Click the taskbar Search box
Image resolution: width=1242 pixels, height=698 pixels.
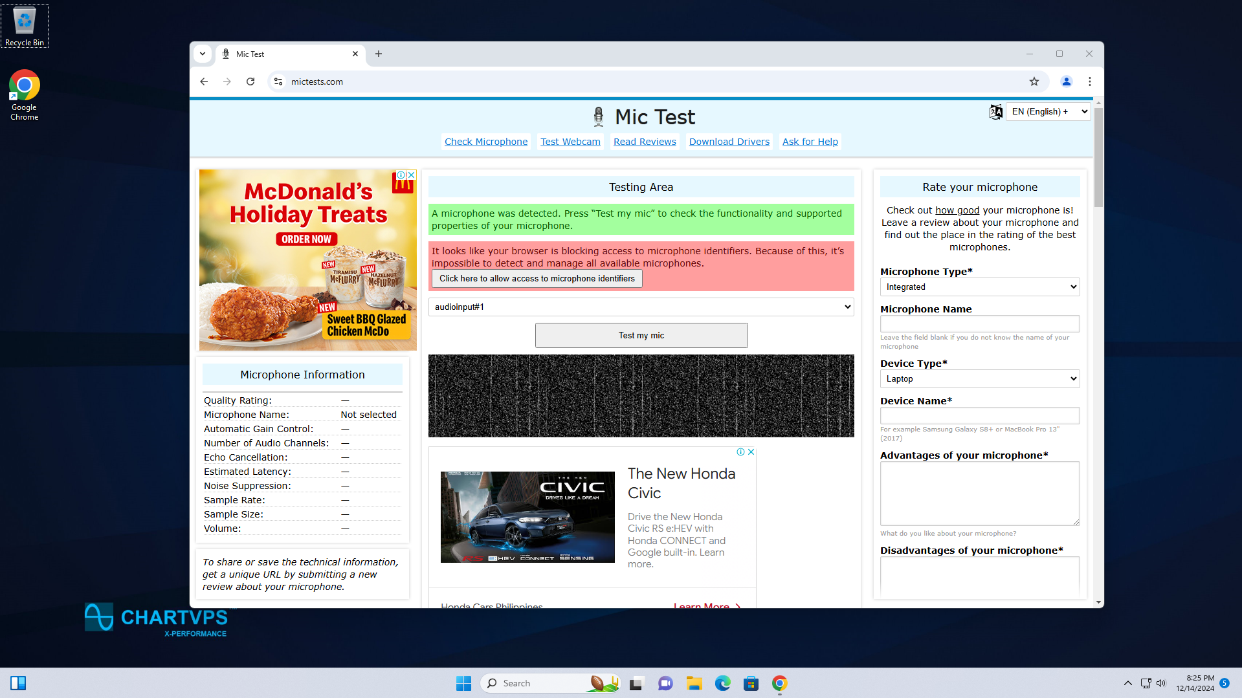tap(550, 683)
